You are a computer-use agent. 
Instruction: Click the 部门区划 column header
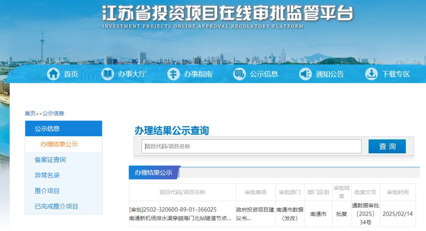[318, 192]
